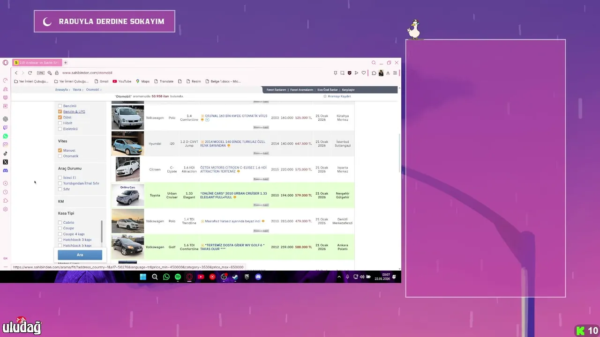Open Windows taskbar search

click(155, 277)
